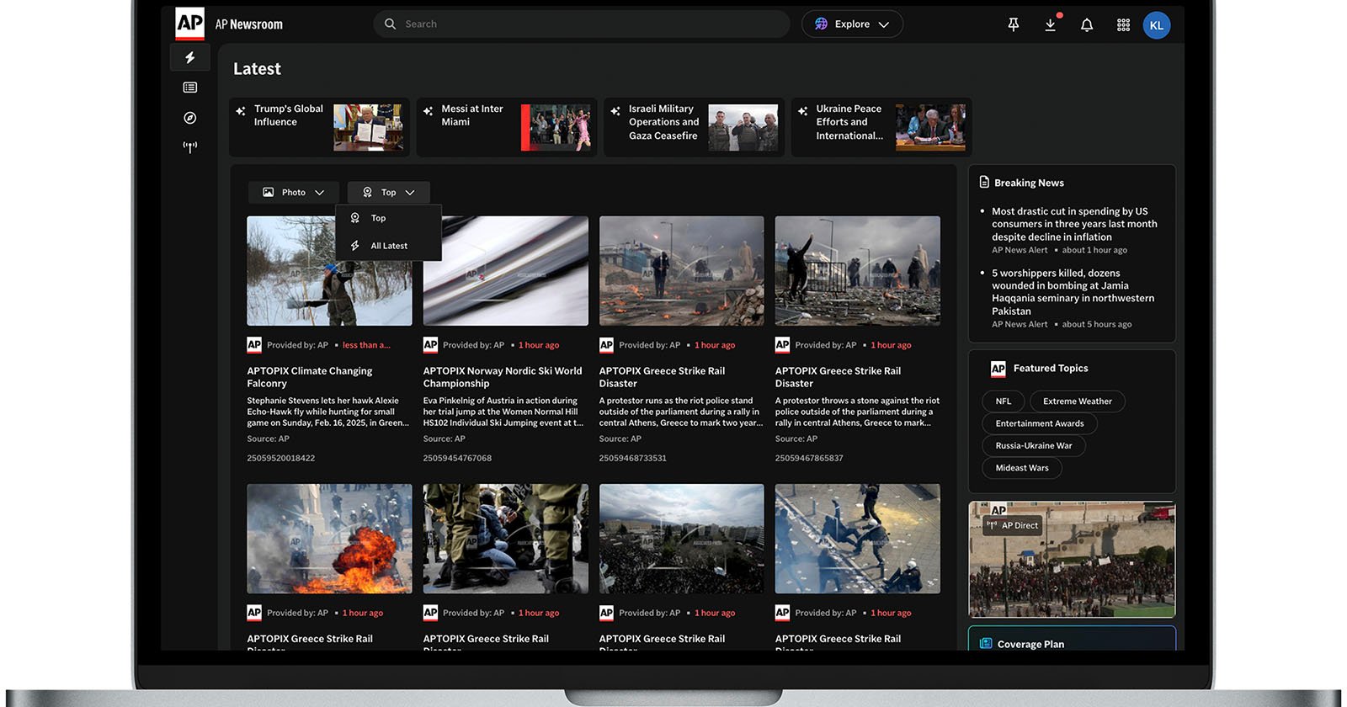Click the Extreme Weather topic chip
The height and width of the screenshot is (707, 1347).
(x=1077, y=401)
